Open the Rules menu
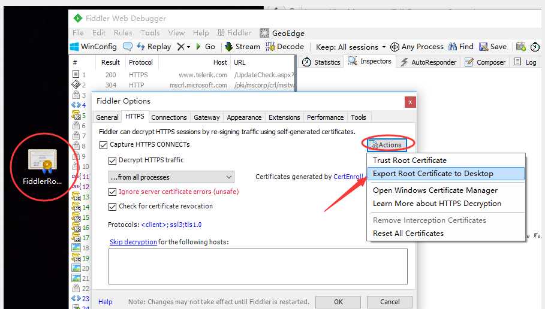The image size is (545, 309). [123, 33]
